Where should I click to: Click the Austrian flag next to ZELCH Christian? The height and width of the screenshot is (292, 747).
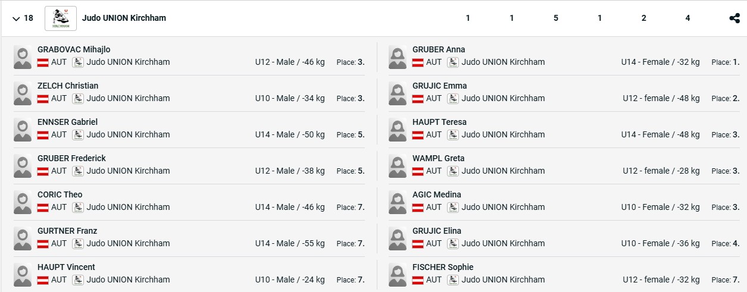coord(43,99)
